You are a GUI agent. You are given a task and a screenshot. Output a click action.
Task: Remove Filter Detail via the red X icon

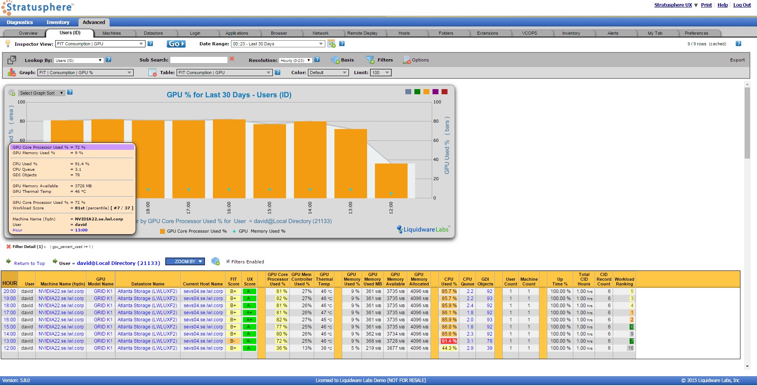[x=9, y=246]
